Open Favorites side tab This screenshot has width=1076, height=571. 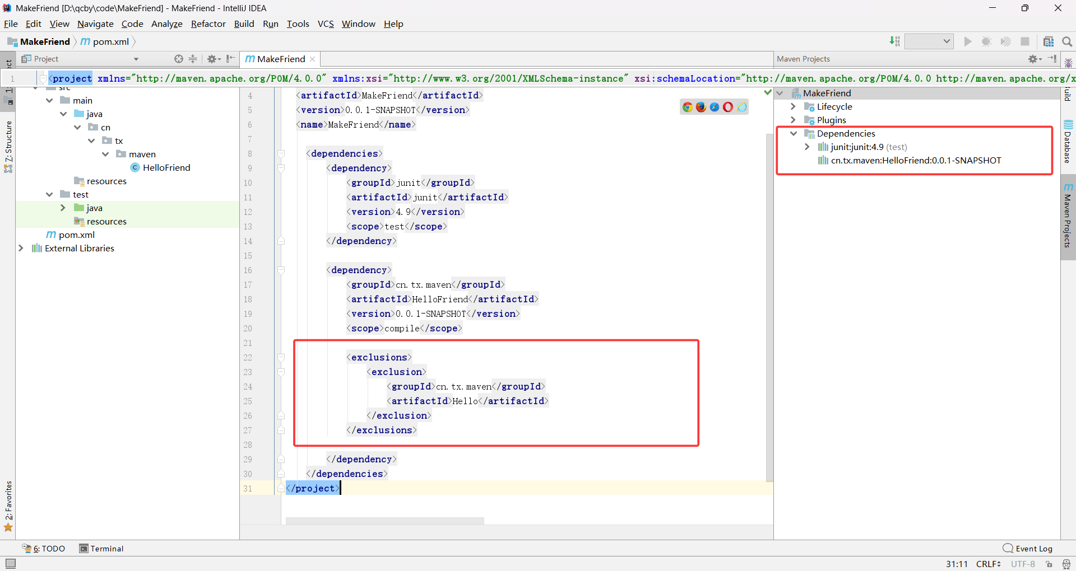click(8, 506)
